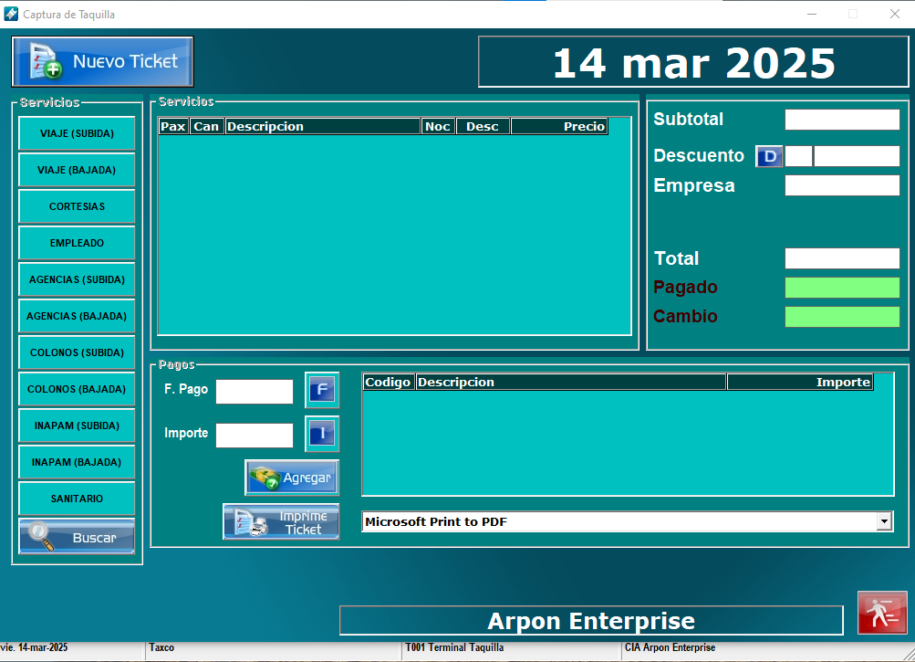Open Buscar with the magnifier icon
915x662 pixels.
click(x=77, y=537)
